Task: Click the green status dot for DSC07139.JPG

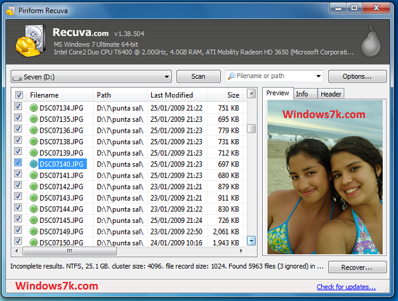Action: tap(34, 153)
